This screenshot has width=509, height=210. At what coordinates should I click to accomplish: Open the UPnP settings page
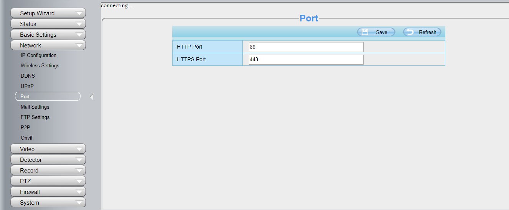click(27, 86)
